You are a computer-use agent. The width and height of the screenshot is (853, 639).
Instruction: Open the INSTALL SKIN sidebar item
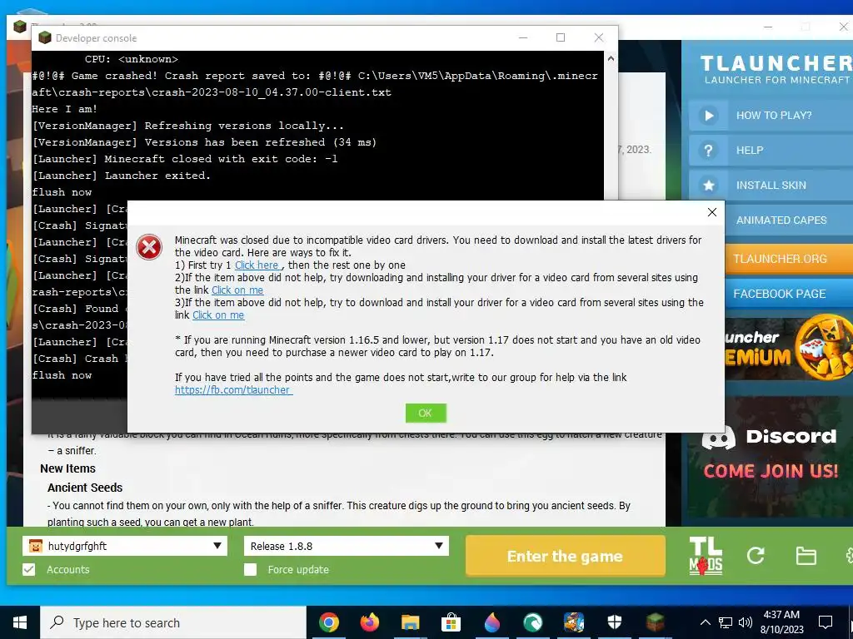coord(771,186)
